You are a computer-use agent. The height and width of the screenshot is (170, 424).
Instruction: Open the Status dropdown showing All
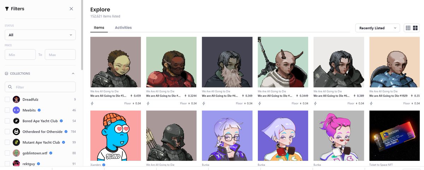[x=40, y=35]
